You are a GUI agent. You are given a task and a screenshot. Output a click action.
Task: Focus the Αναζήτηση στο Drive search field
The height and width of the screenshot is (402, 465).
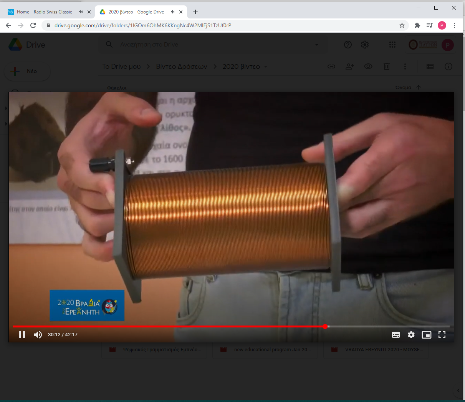click(213, 45)
